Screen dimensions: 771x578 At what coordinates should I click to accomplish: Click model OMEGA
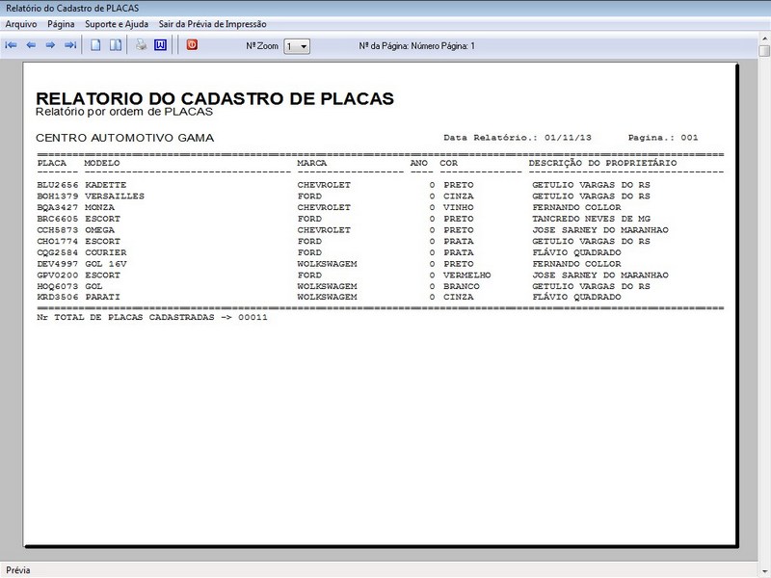pyautogui.click(x=99, y=230)
